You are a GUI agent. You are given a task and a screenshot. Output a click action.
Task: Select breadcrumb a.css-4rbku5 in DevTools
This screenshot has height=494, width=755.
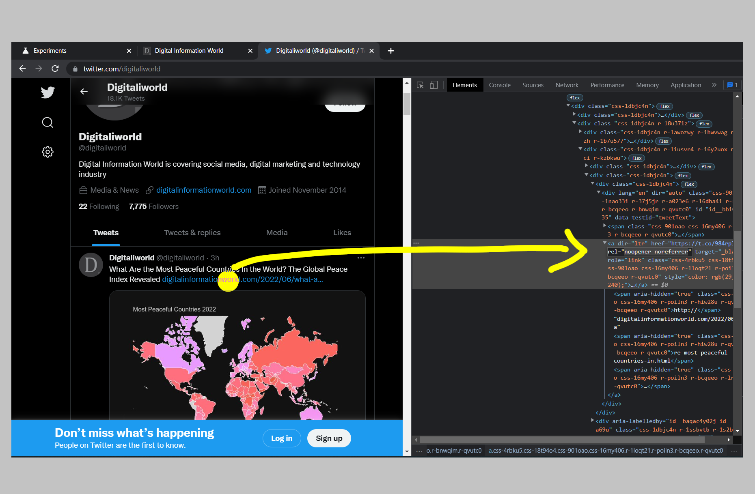(606, 451)
